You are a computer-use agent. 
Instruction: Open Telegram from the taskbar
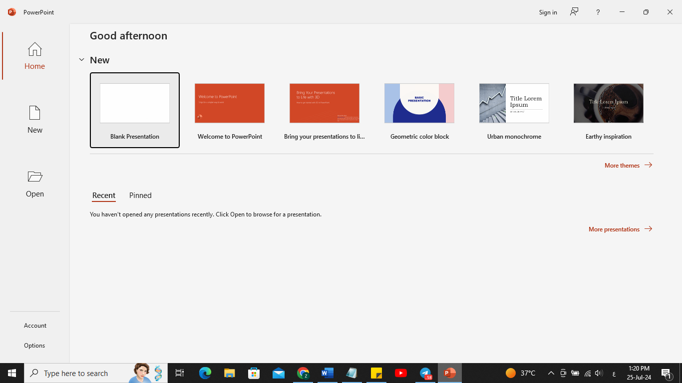click(425, 373)
